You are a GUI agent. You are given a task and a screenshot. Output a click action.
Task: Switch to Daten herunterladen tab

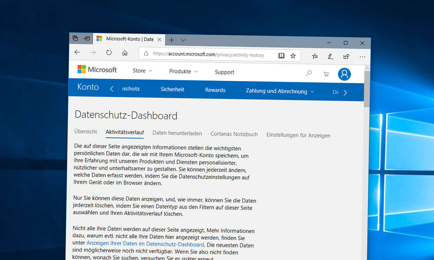click(x=177, y=133)
